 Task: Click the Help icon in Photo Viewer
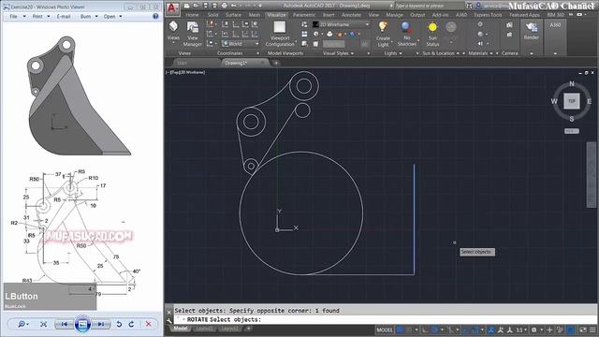point(155,17)
